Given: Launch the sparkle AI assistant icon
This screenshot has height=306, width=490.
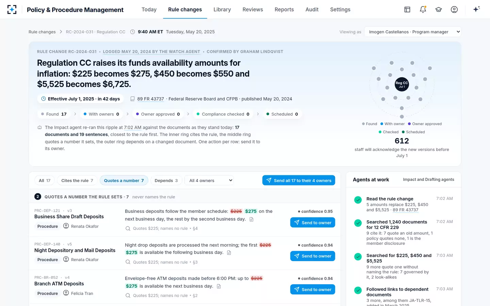Looking at the screenshot, I should click(476, 9).
